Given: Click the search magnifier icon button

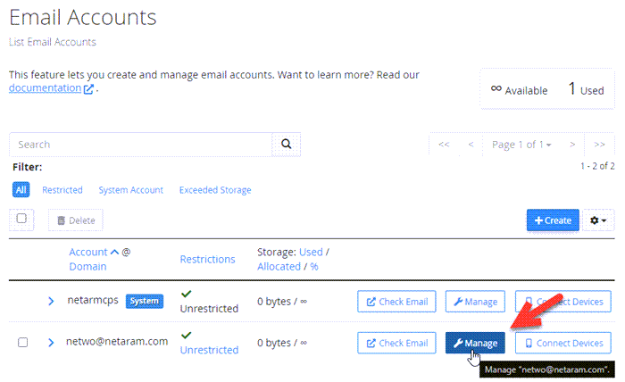Looking at the screenshot, I should pos(286,144).
